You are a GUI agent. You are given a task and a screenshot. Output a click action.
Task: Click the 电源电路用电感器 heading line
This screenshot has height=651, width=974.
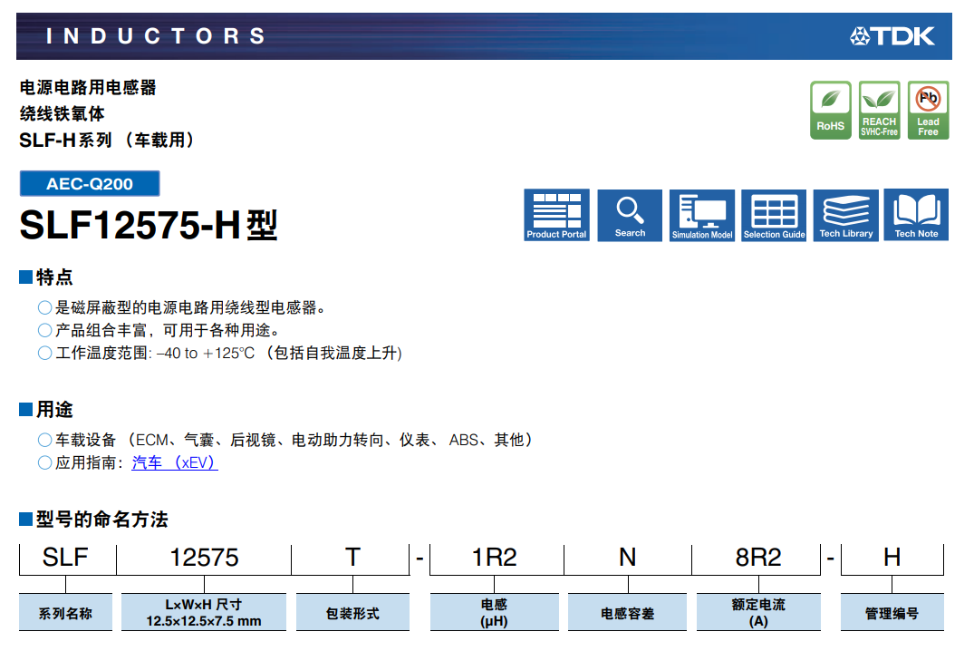coord(88,88)
